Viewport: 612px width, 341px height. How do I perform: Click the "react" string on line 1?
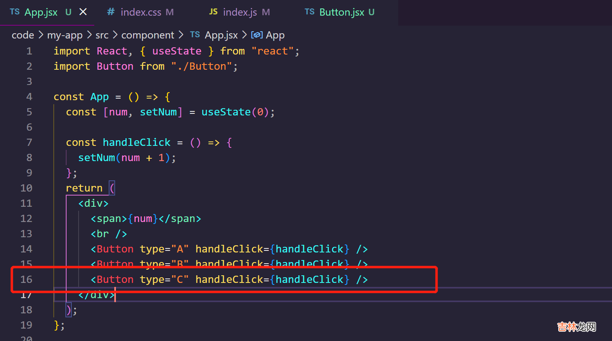[x=272, y=51]
